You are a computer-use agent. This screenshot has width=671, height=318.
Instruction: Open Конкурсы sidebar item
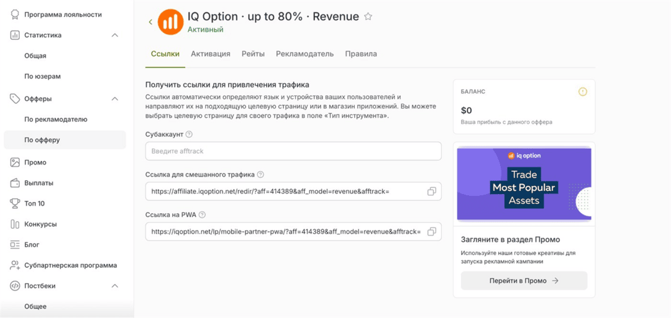pyautogui.click(x=40, y=224)
